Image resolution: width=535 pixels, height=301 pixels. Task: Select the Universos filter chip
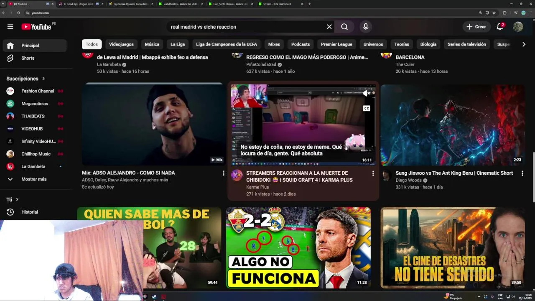tap(373, 44)
